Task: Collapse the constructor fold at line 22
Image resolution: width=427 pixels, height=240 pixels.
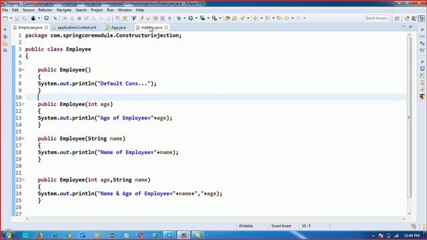Action: tap(23, 179)
